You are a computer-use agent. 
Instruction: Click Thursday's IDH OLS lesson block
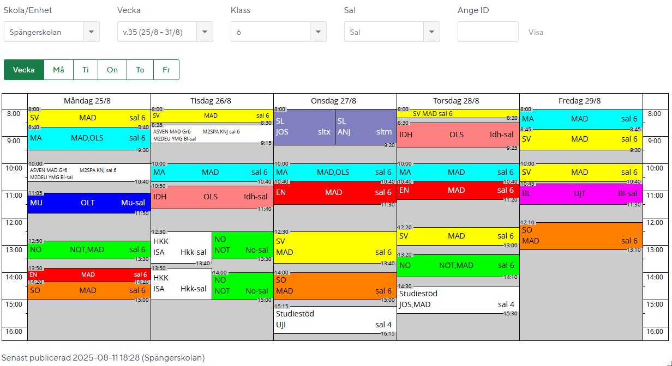457,135
